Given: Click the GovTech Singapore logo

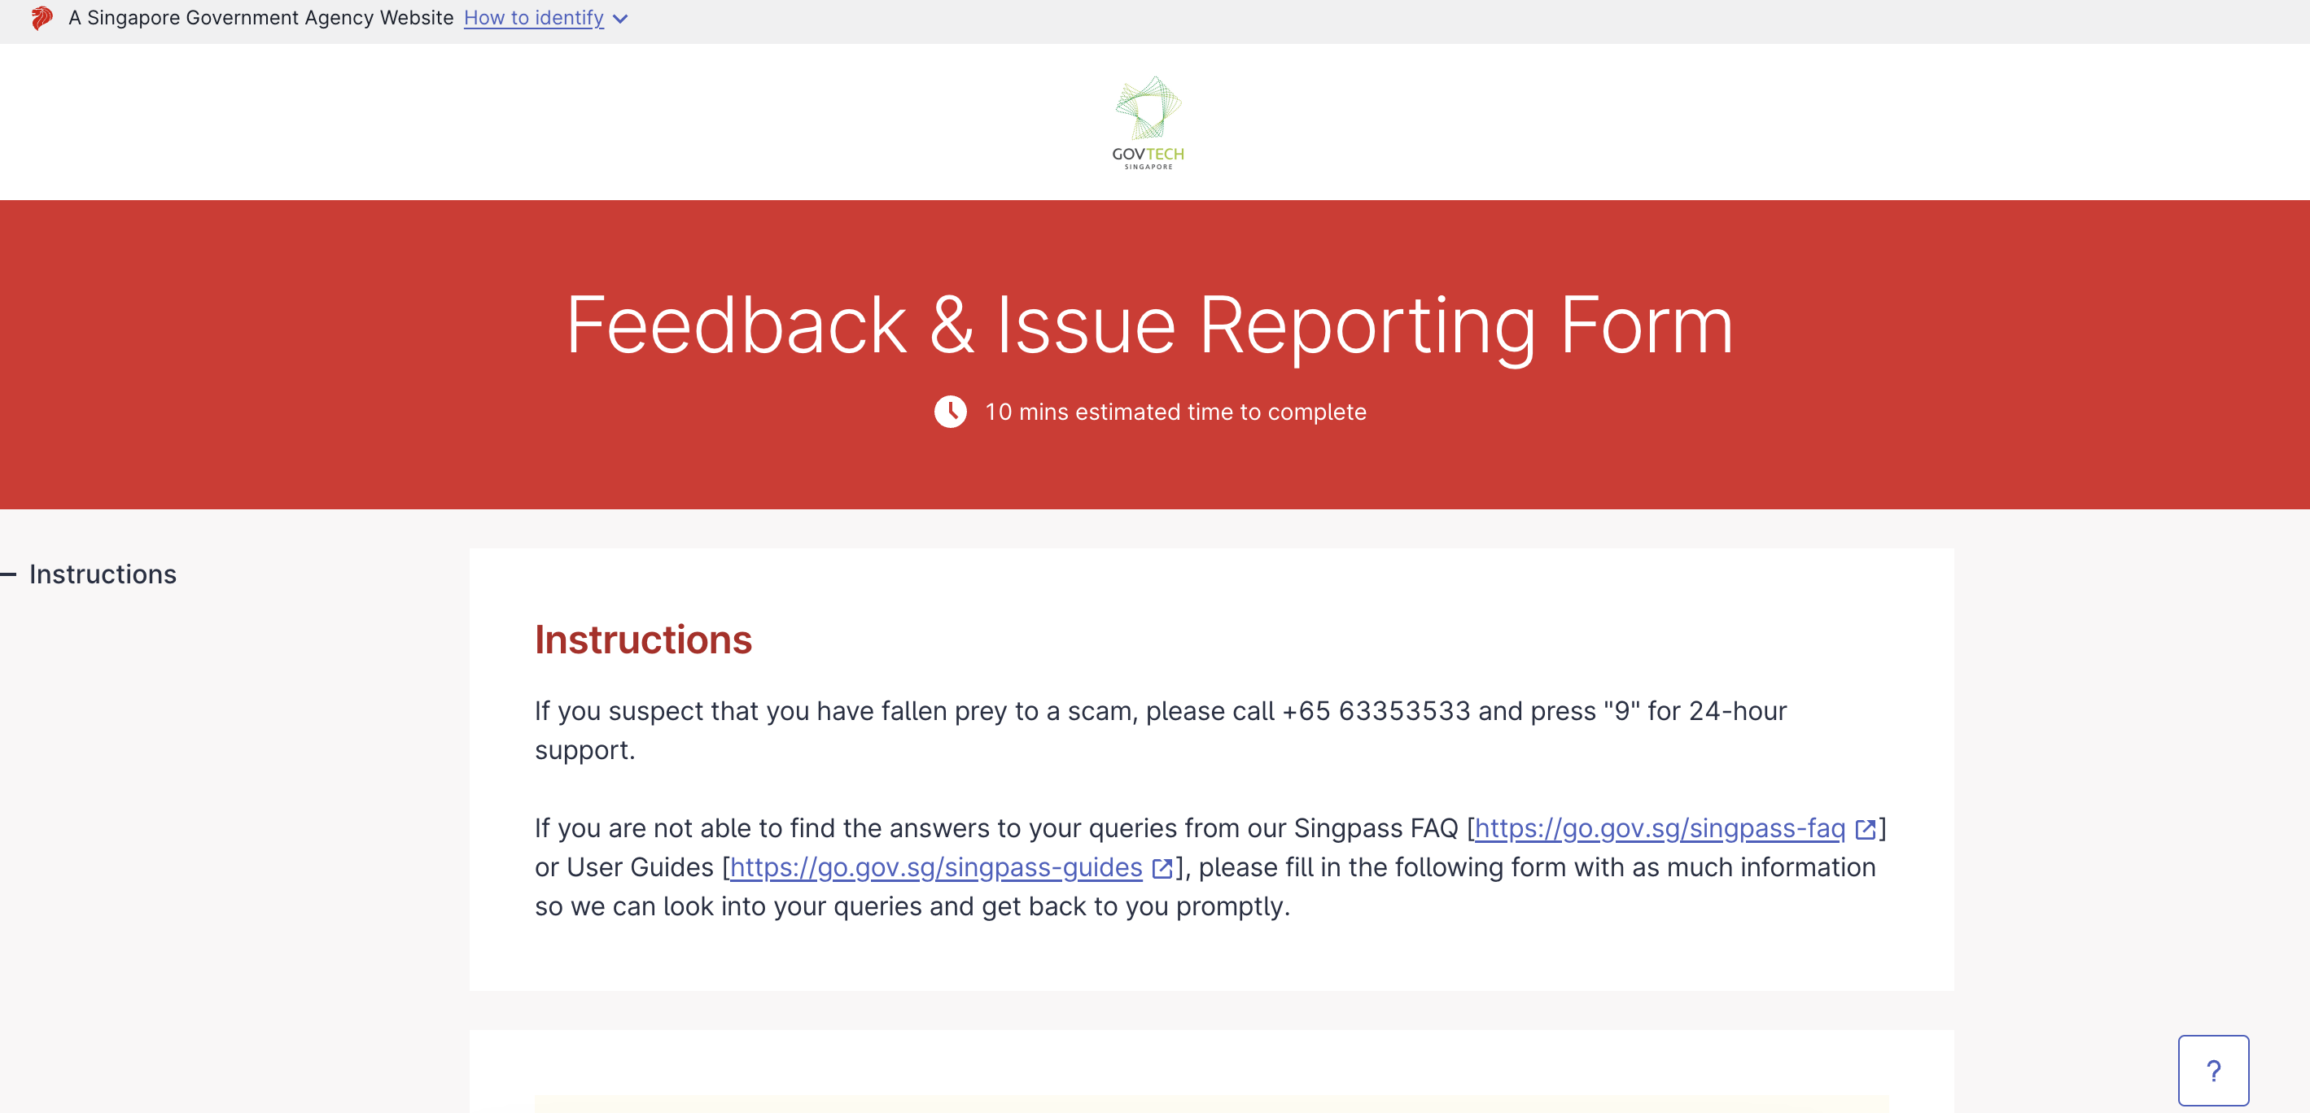Looking at the screenshot, I should click(x=1148, y=123).
